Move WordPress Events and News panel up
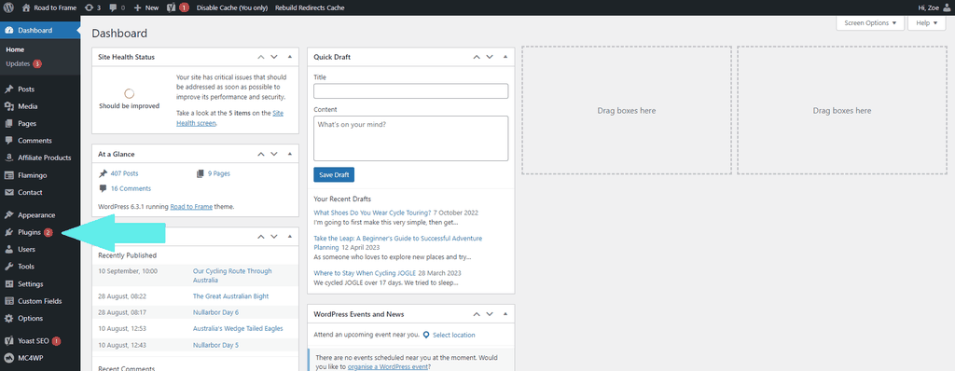The width and height of the screenshot is (955, 371). (477, 314)
